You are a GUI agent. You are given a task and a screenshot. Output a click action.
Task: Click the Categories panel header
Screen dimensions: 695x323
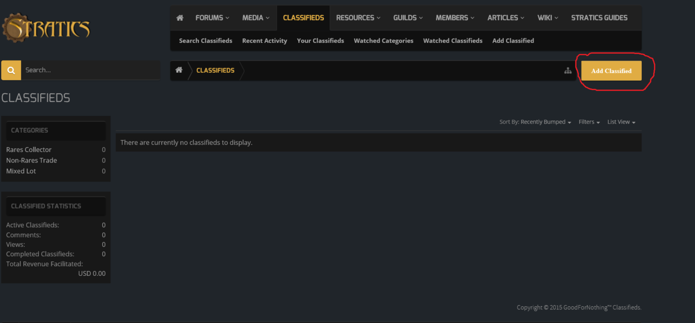[x=56, y=130]
